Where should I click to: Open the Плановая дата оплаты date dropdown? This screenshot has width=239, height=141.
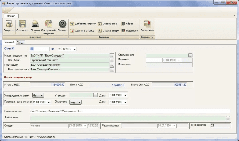tap(48, 102)
